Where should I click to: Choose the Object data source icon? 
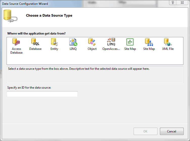coord(92,42)
